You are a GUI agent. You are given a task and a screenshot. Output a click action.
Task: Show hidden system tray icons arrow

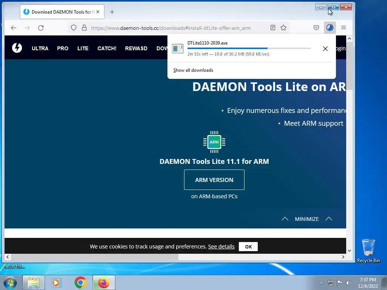point(321,283)
